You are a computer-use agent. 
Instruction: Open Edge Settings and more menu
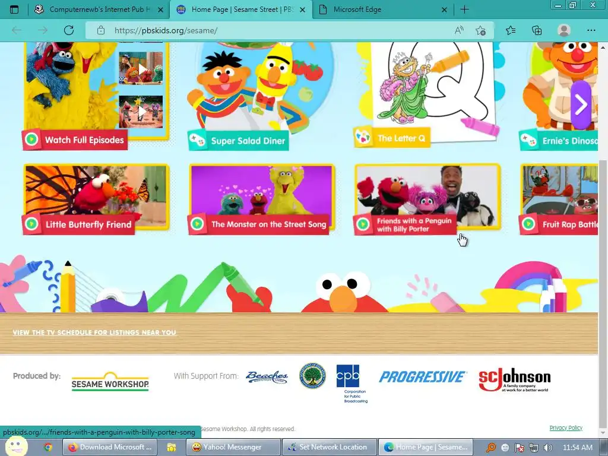tap(591, 30)
